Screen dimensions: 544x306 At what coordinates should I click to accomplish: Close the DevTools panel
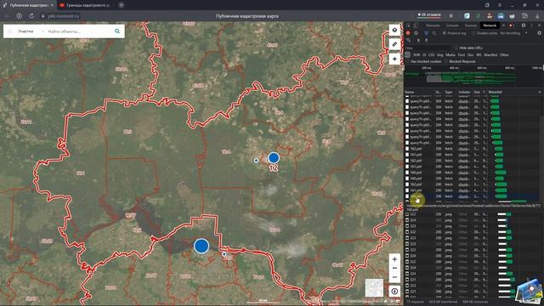(x=540, y=25)
